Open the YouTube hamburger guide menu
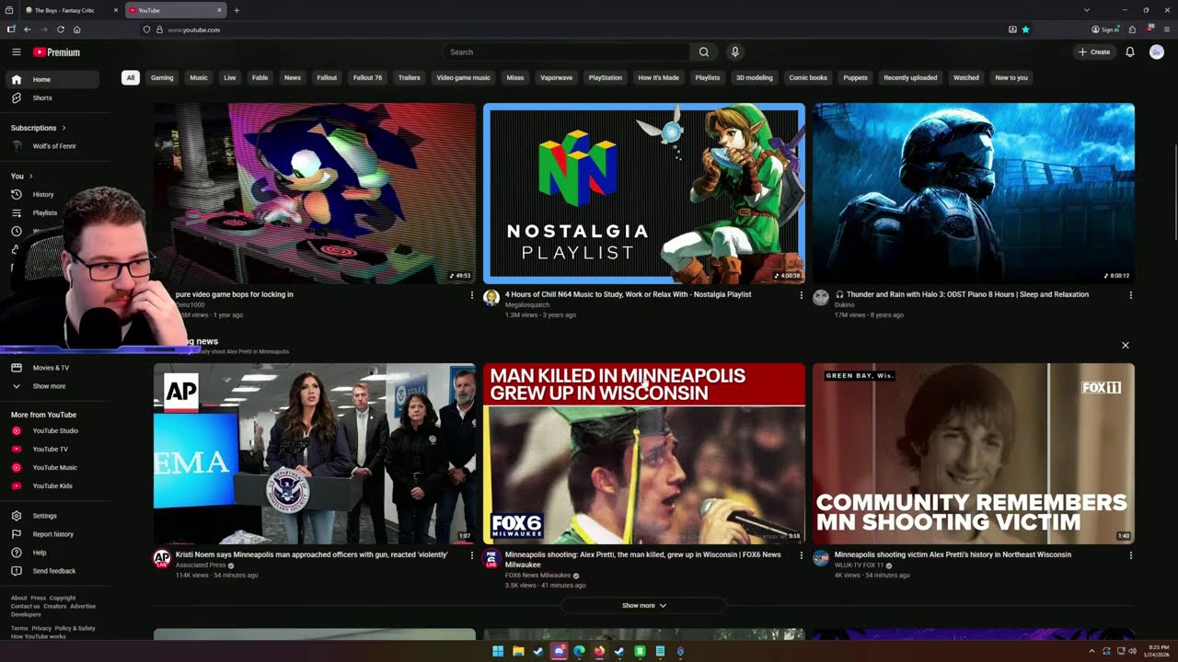 (16, 52)
